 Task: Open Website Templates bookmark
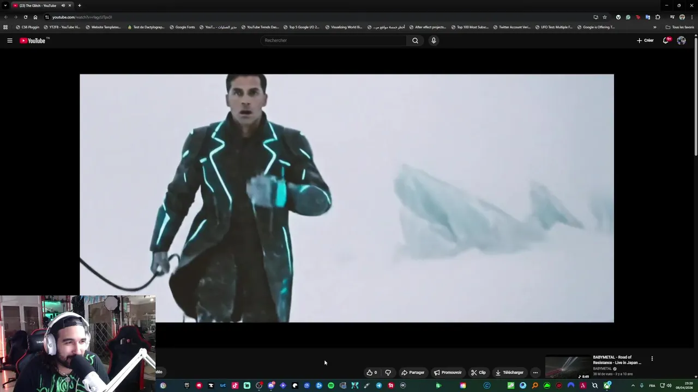coord(104,27)
